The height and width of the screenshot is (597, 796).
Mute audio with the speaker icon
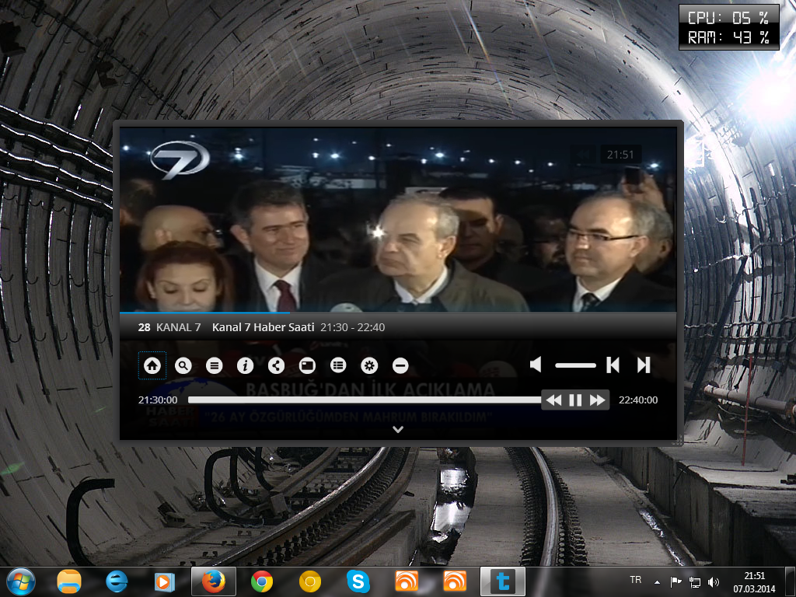536,365
